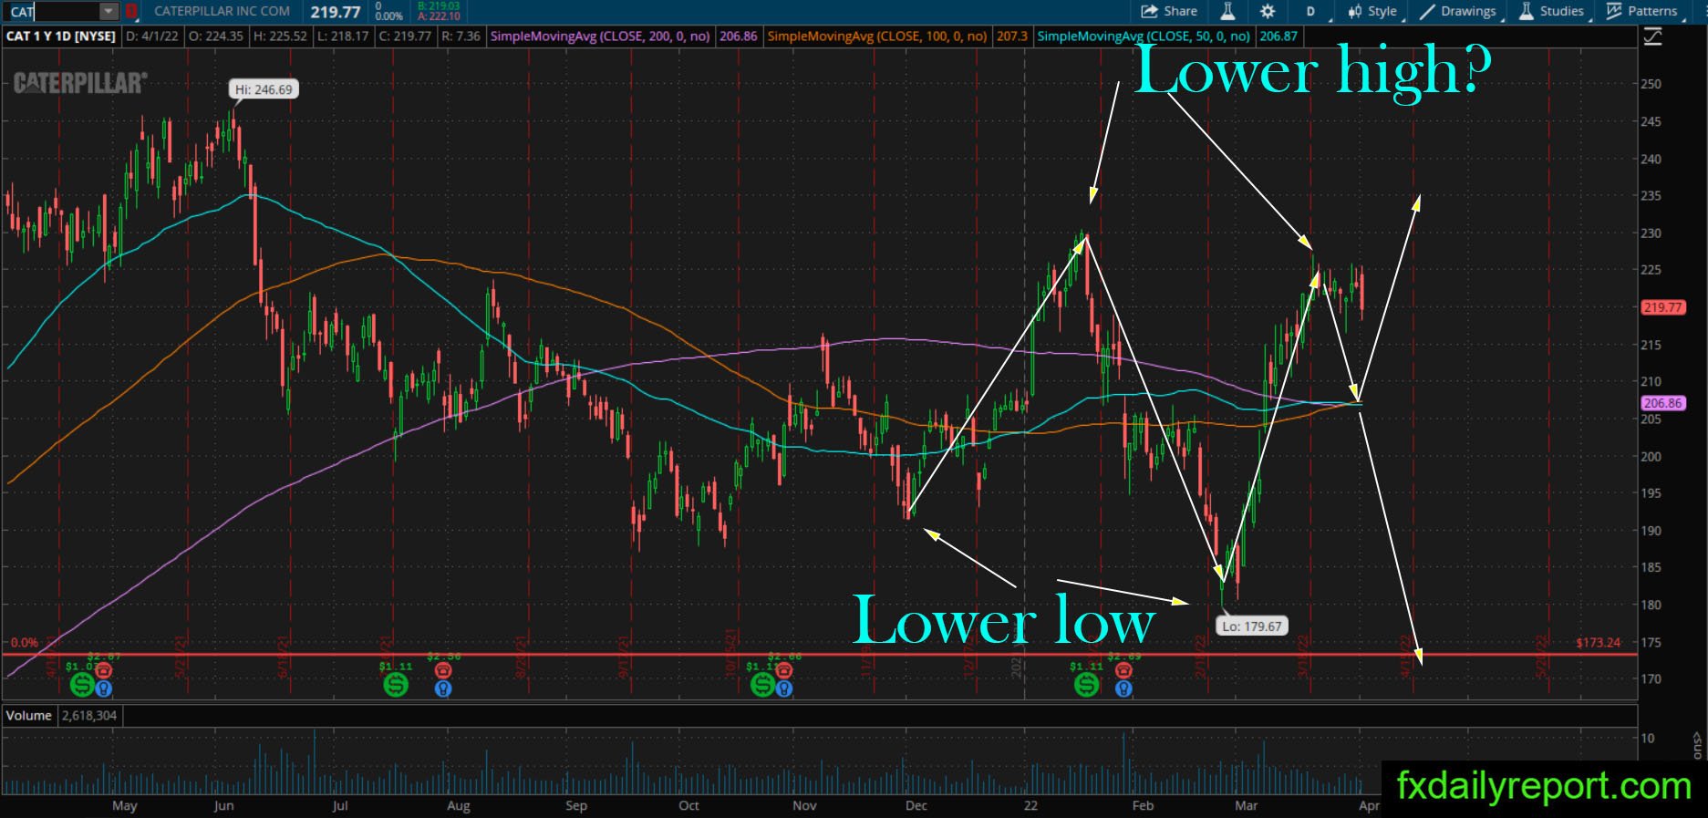Click the CAT 1 Y 1D [NYSE] chart title
1708x818 pixels.
61,36
